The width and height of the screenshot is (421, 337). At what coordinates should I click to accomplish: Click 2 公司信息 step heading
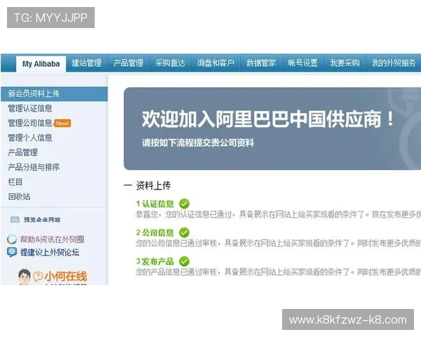(x=155, y=232)
